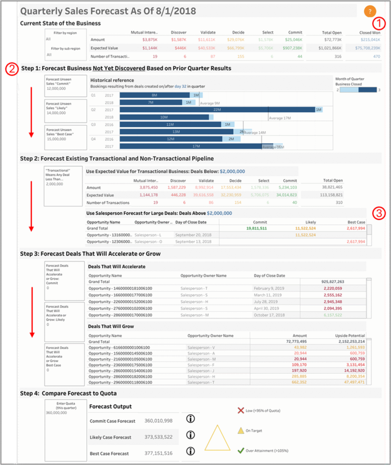Click the green checkmark Over Attainment icon
This screenshot has height=465, width=391.
click(x=241, y=450)
